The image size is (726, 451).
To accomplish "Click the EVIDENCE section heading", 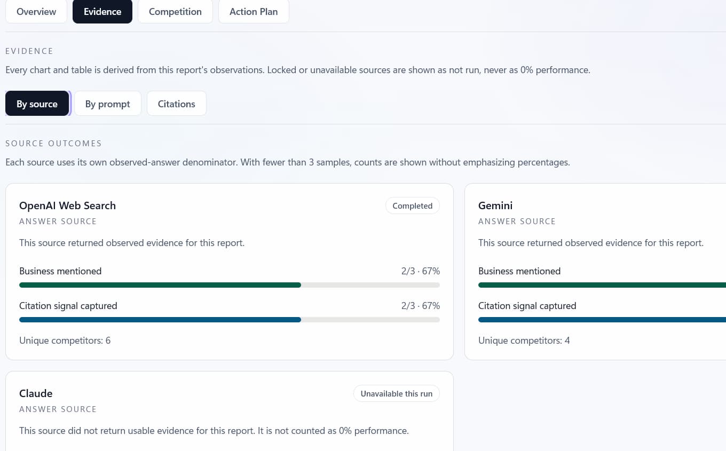I will [x=29, y=51].
